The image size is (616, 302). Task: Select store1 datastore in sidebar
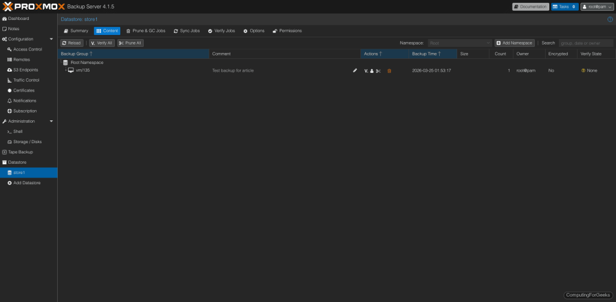(29, 173)
